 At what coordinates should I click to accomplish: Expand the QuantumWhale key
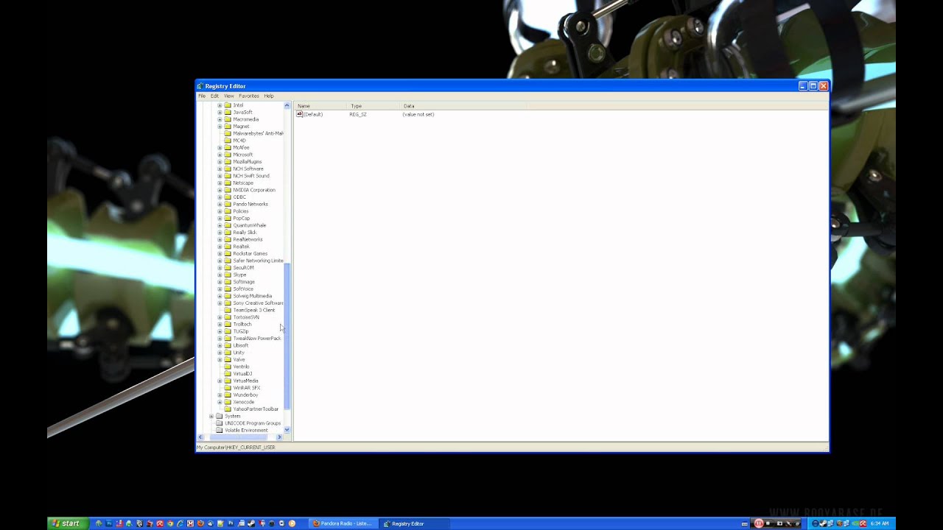220,225
